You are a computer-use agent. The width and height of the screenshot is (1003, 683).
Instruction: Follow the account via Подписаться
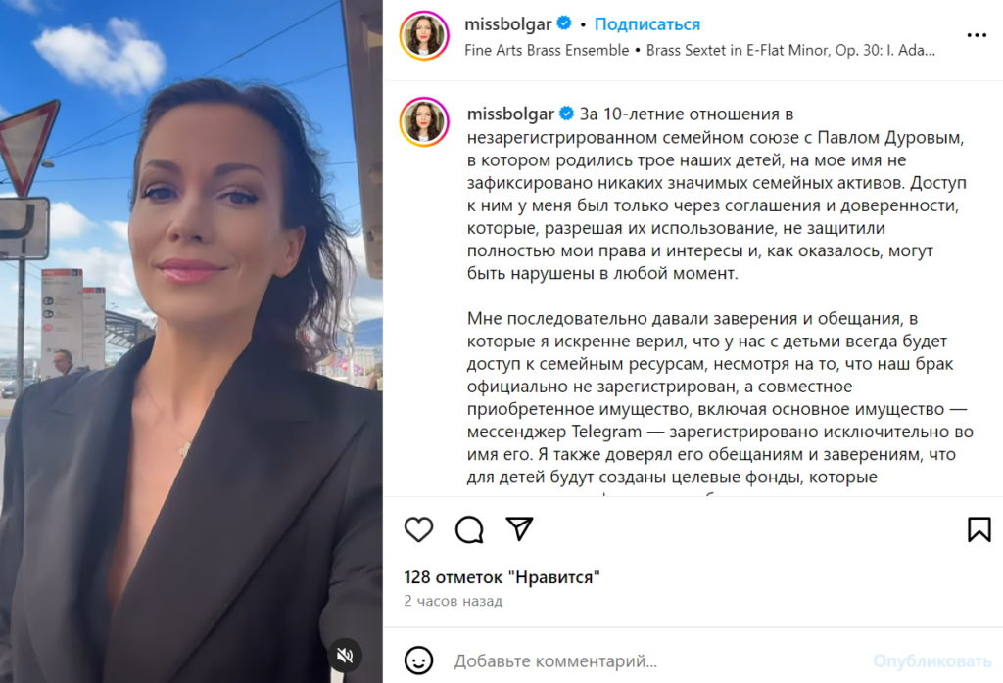[x=647, y=24]
